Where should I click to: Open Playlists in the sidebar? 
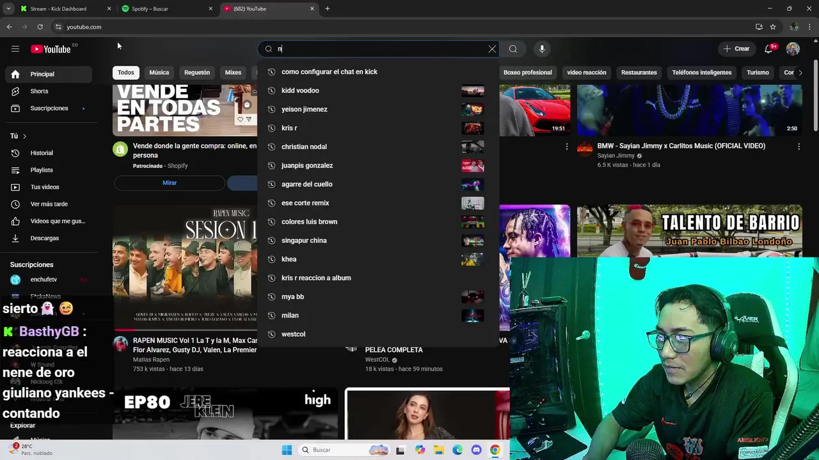(x=48, y=170)
